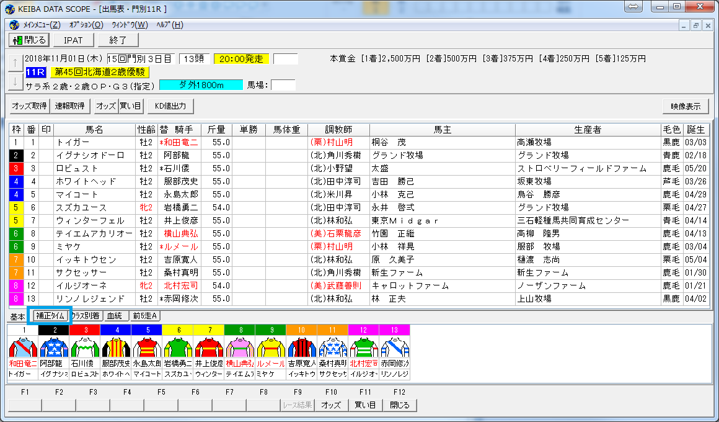Select horse name イルジオーネ

point(81,285)
